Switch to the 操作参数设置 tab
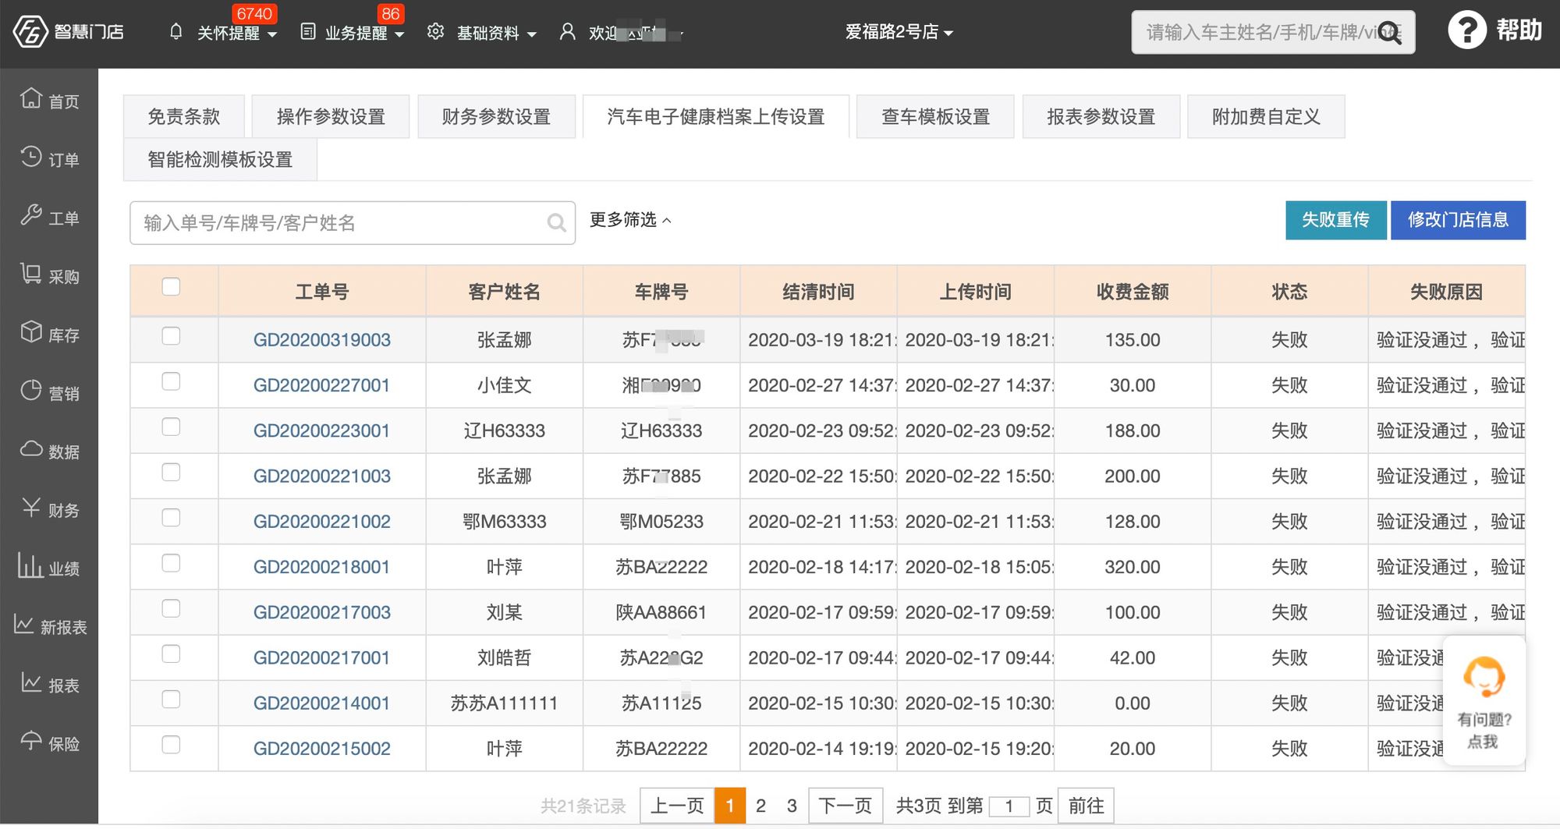This screenshot has width=1560, height=829. coord(331,117)
